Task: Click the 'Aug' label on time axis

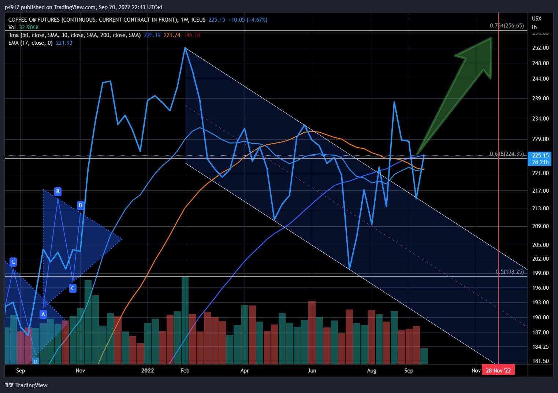Action: 372,371
